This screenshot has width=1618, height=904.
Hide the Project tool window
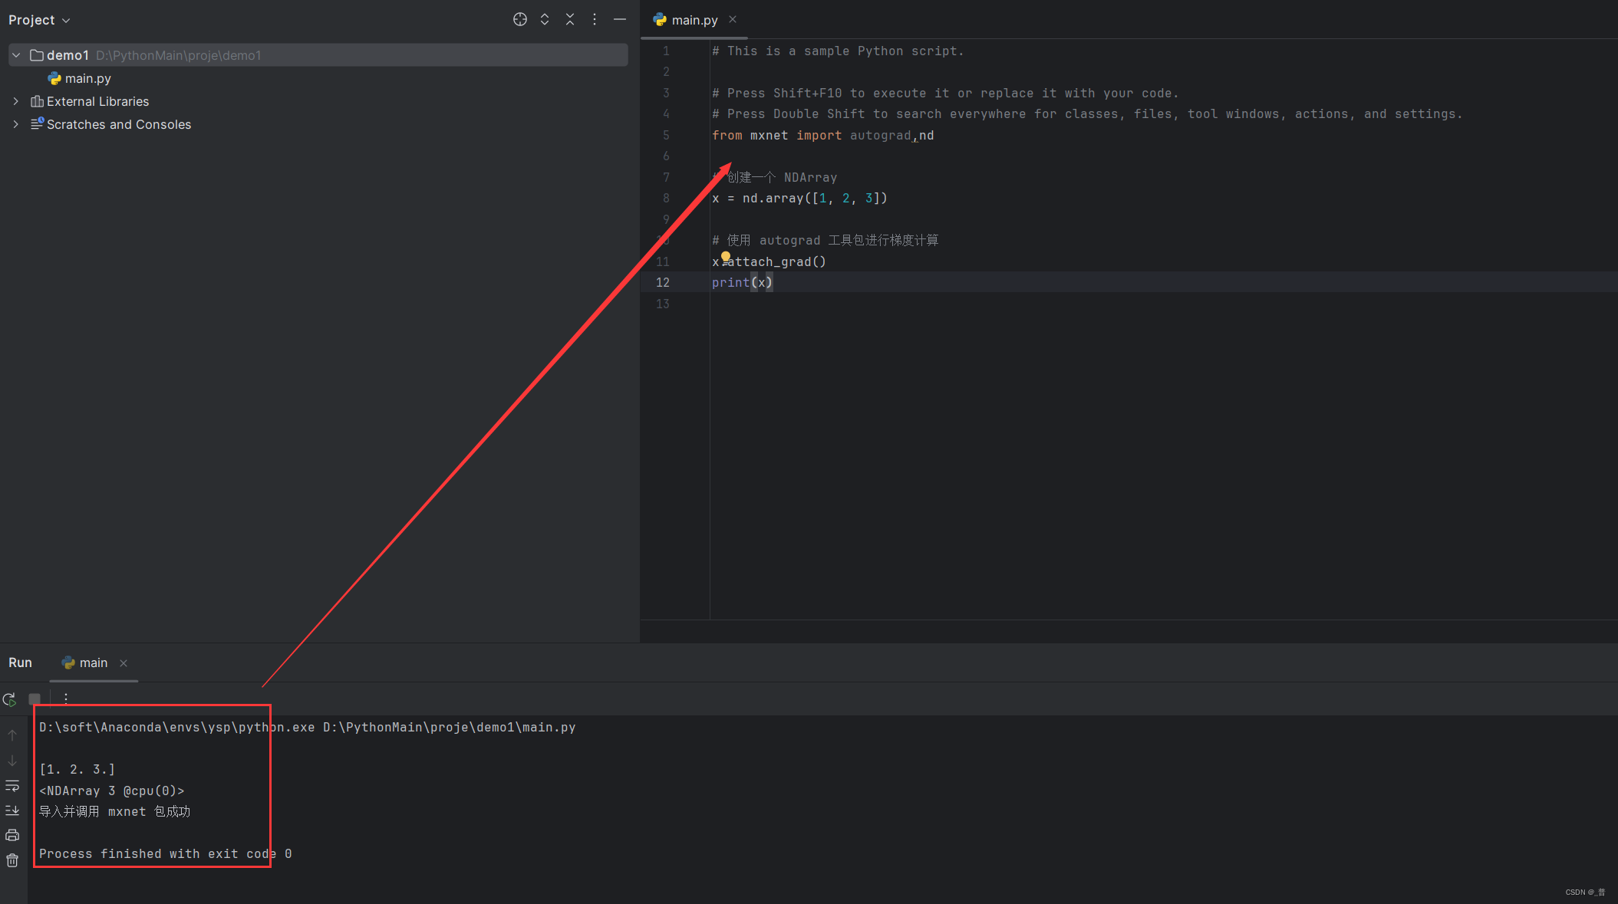(x=620, y=20)
